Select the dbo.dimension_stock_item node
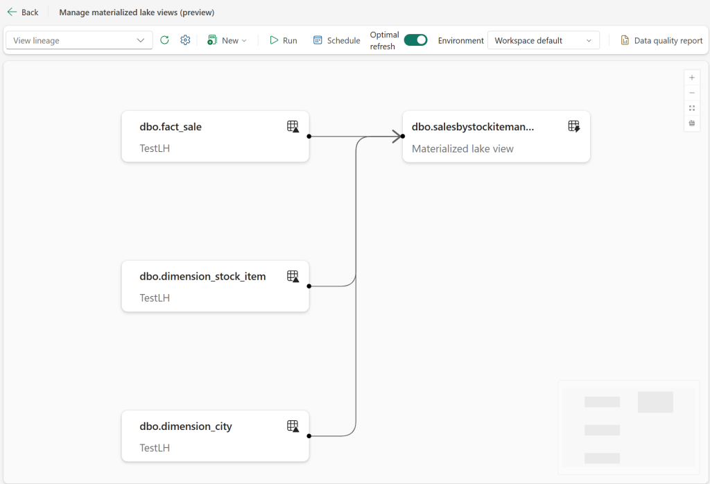 coord(215,286)
